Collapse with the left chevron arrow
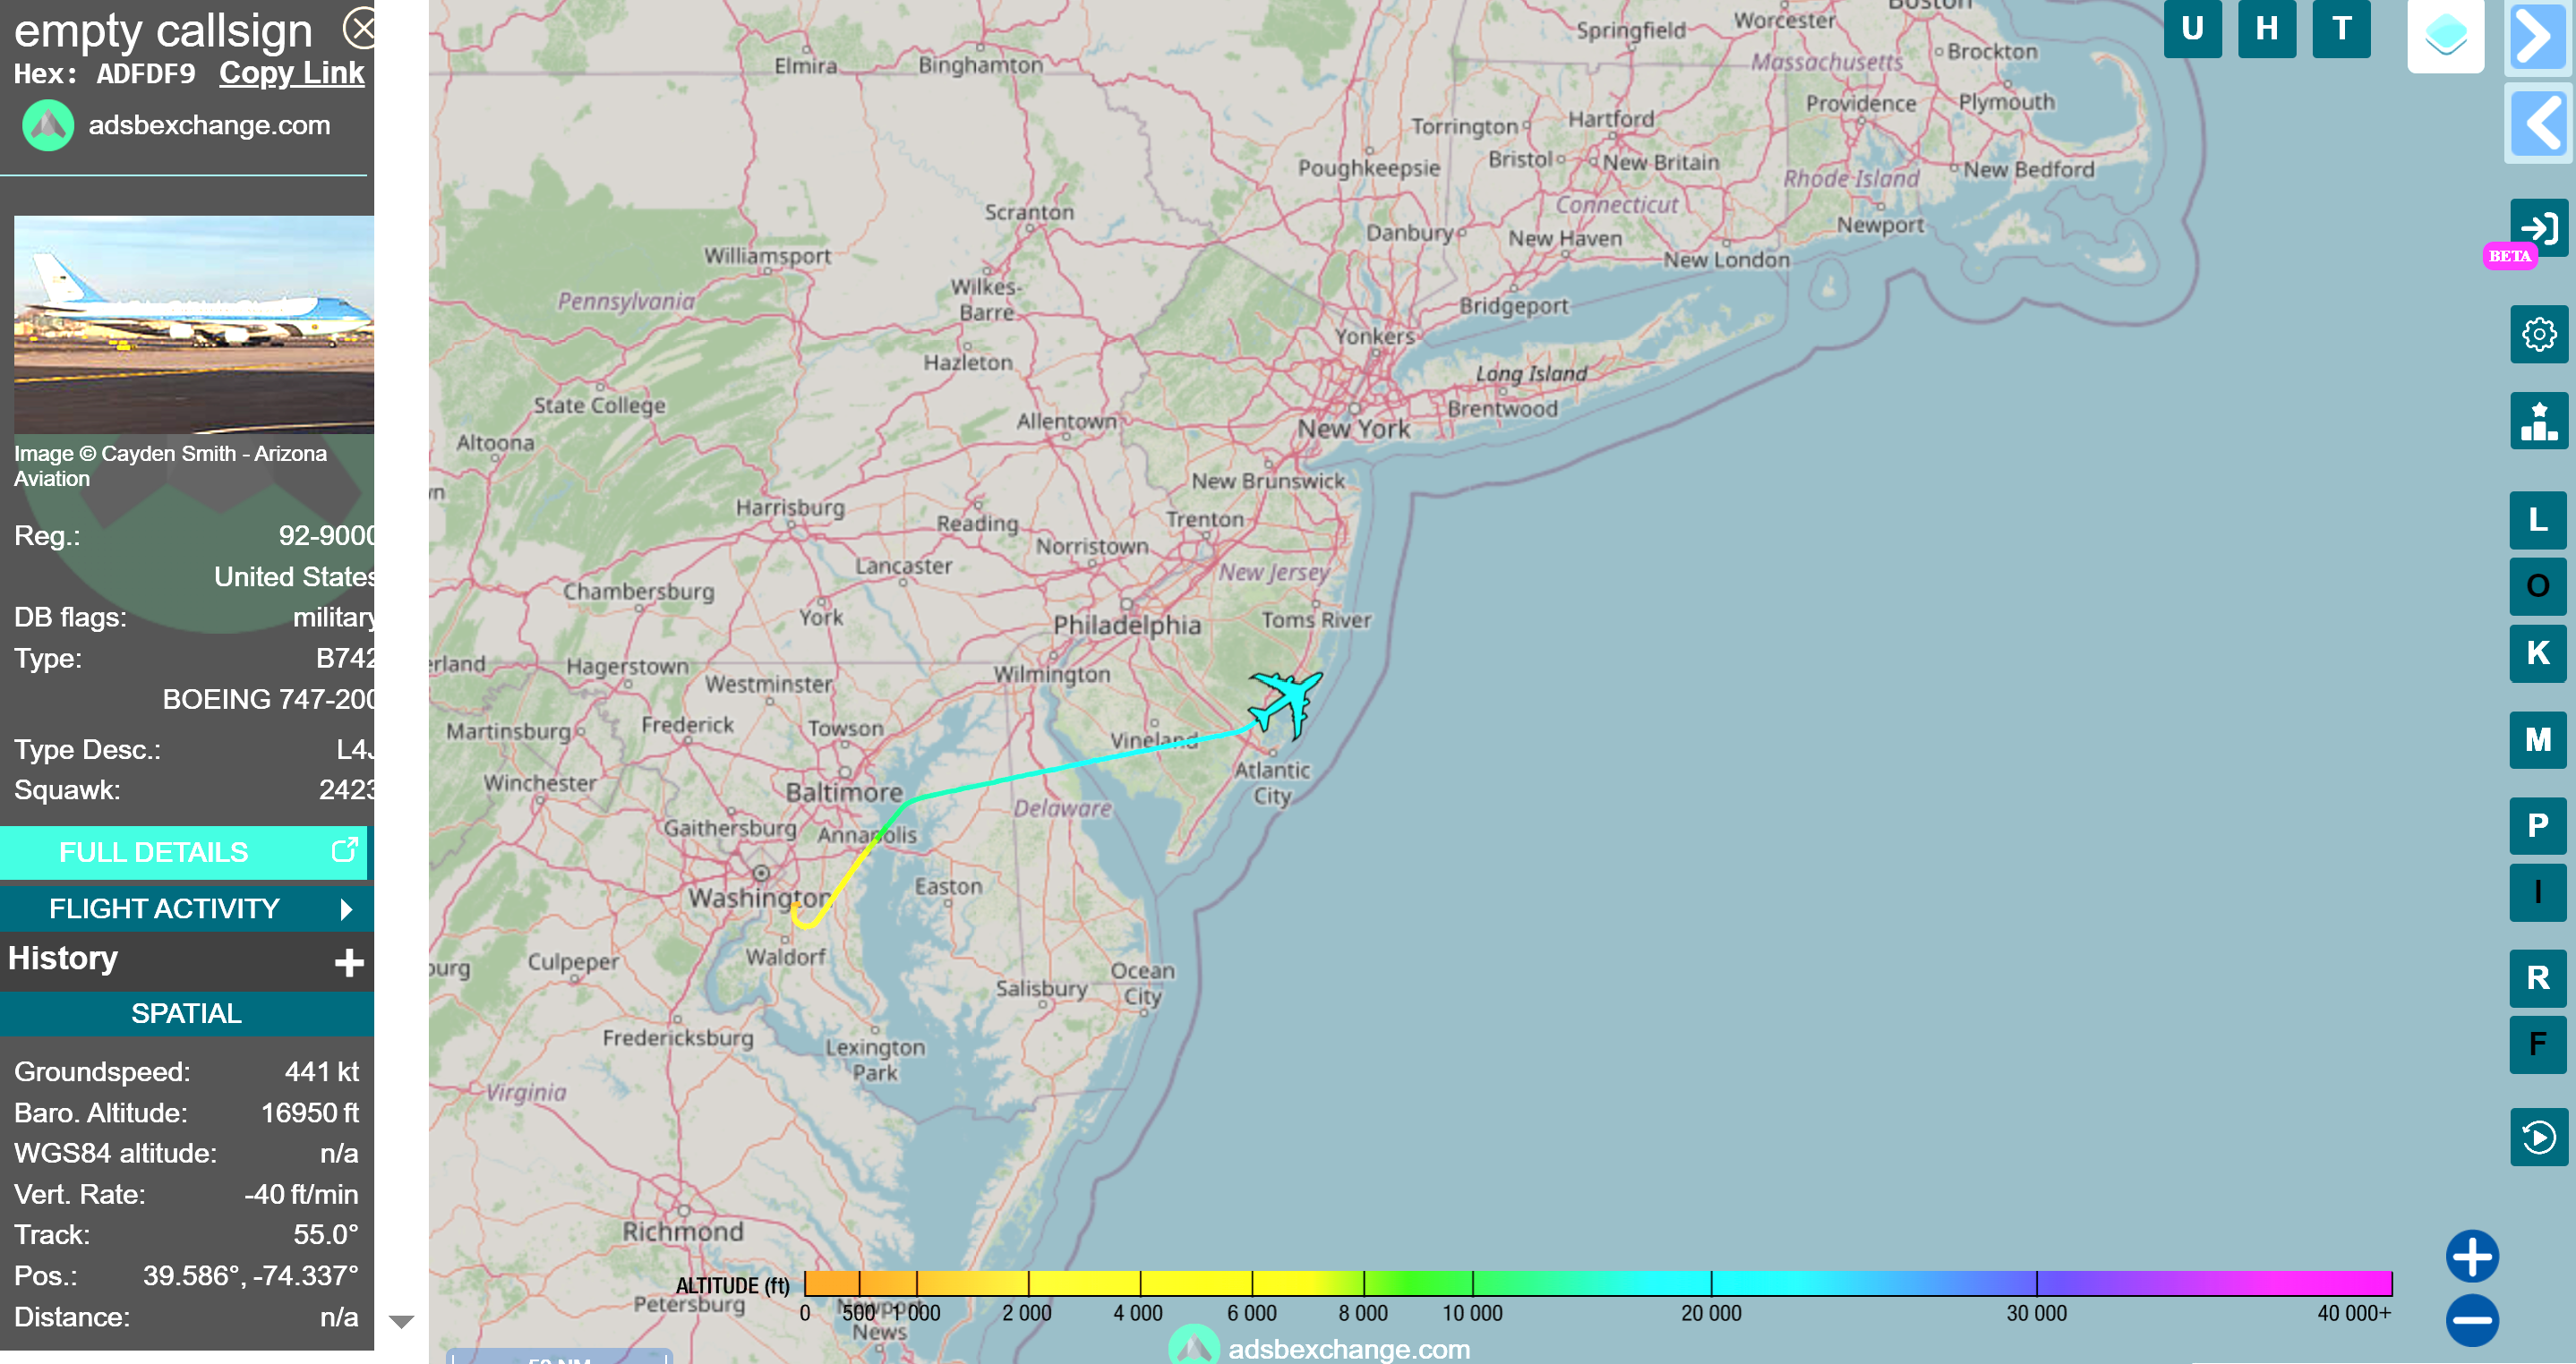 coord(2537,123)
